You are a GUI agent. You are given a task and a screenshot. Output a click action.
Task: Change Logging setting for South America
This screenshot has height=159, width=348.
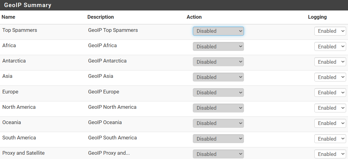tap(330, 138)
